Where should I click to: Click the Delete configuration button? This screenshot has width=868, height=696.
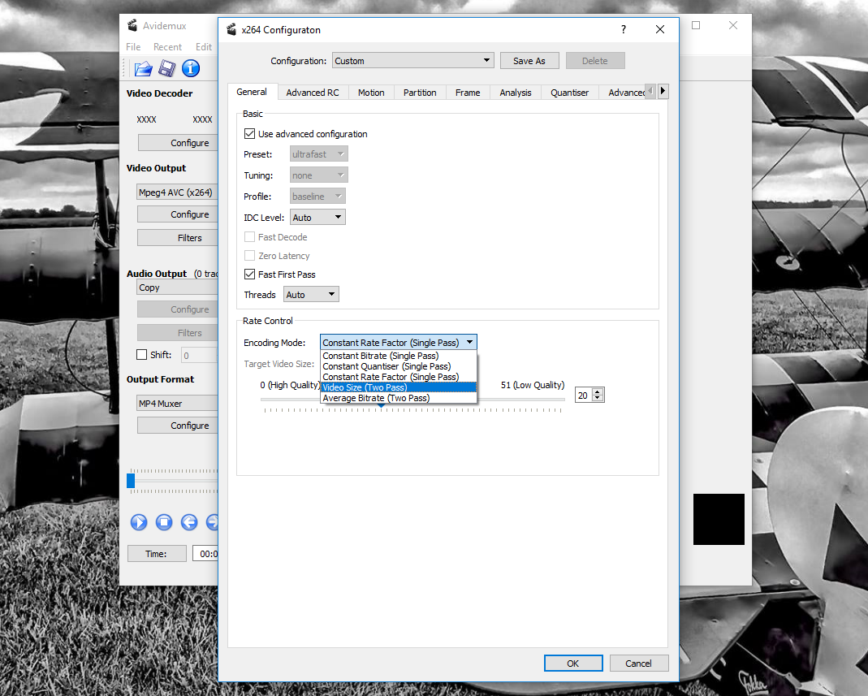coord(595,61)
